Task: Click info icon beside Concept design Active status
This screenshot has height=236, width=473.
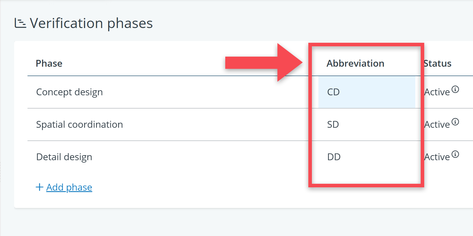Action: 455,89
